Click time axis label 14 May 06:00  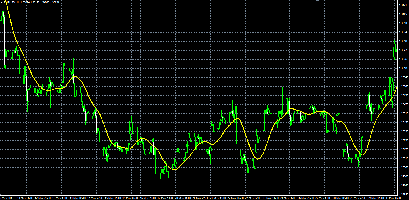coord(78,198)
